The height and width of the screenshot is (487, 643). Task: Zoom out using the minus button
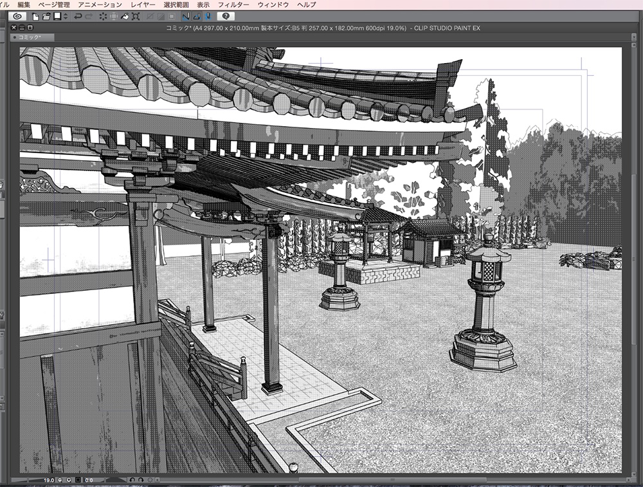coord(60,480)
